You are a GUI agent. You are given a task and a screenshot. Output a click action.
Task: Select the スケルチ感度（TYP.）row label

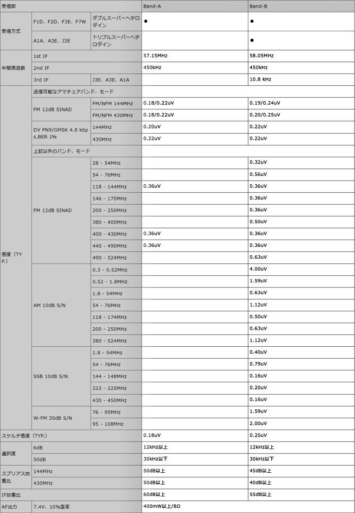(24, 435)
